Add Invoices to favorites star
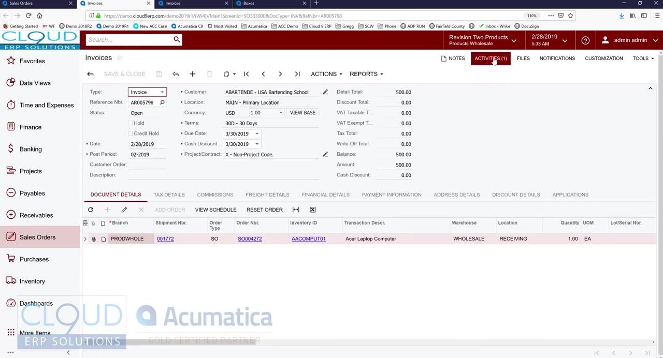Image resolution: width=663 pixels, height=358 pixels. pyautogui.click(x=120, y=58)
